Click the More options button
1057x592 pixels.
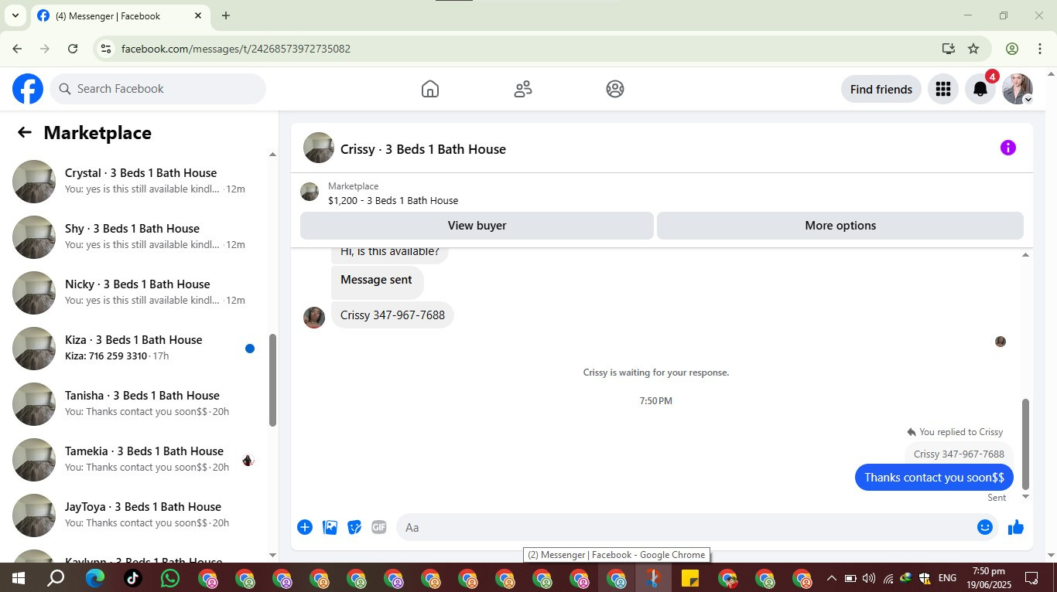pyautogui.click(x=840, y=226)
